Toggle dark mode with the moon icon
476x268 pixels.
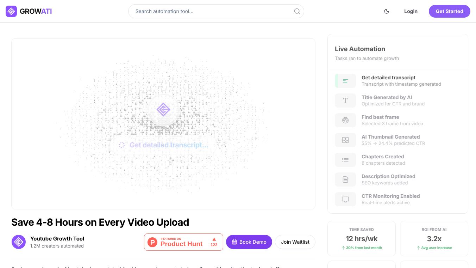pyautogui.click(x=387, y=11)
